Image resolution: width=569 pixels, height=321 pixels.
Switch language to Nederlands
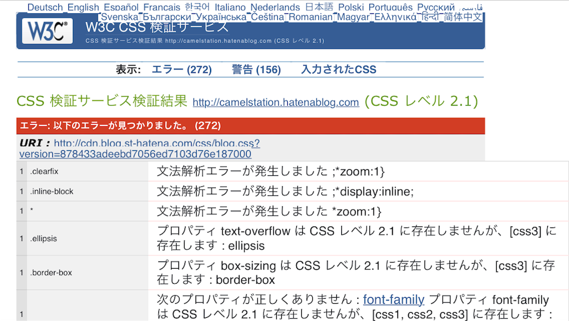(x=275, y=7)
